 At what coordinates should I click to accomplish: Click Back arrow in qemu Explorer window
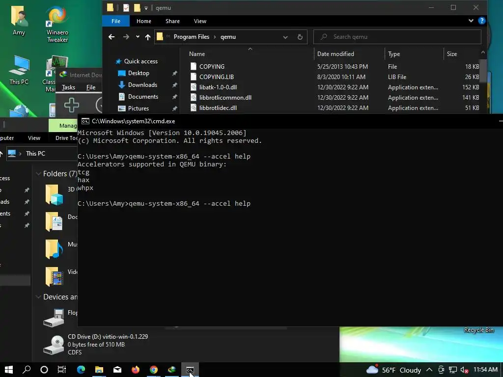point(112,37)
